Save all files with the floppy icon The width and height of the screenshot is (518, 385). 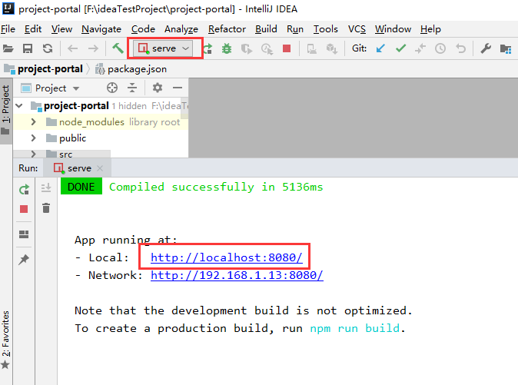coord(28,49)
